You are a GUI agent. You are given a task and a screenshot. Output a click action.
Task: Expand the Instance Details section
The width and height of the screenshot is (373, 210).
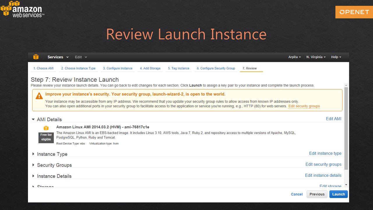coord(34,176)
